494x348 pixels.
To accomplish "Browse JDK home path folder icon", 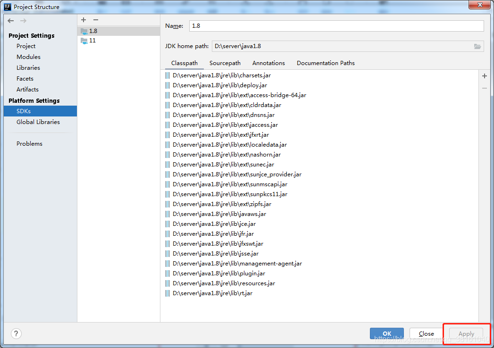I will click(477, 46).
